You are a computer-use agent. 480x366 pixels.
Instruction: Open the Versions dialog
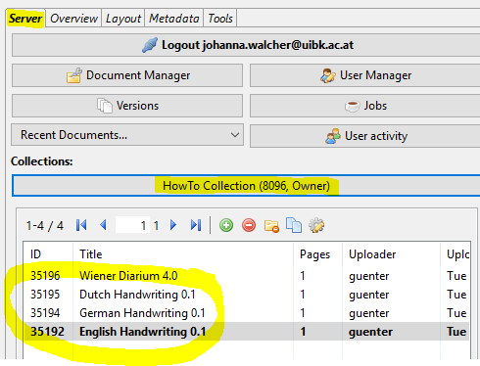tap(127, 106)
